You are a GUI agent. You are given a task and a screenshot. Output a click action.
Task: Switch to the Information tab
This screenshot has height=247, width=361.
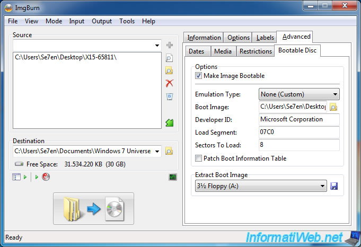[204, 38]
